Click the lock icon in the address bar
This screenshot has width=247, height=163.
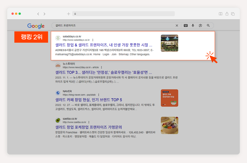click(x=75, y=14)
